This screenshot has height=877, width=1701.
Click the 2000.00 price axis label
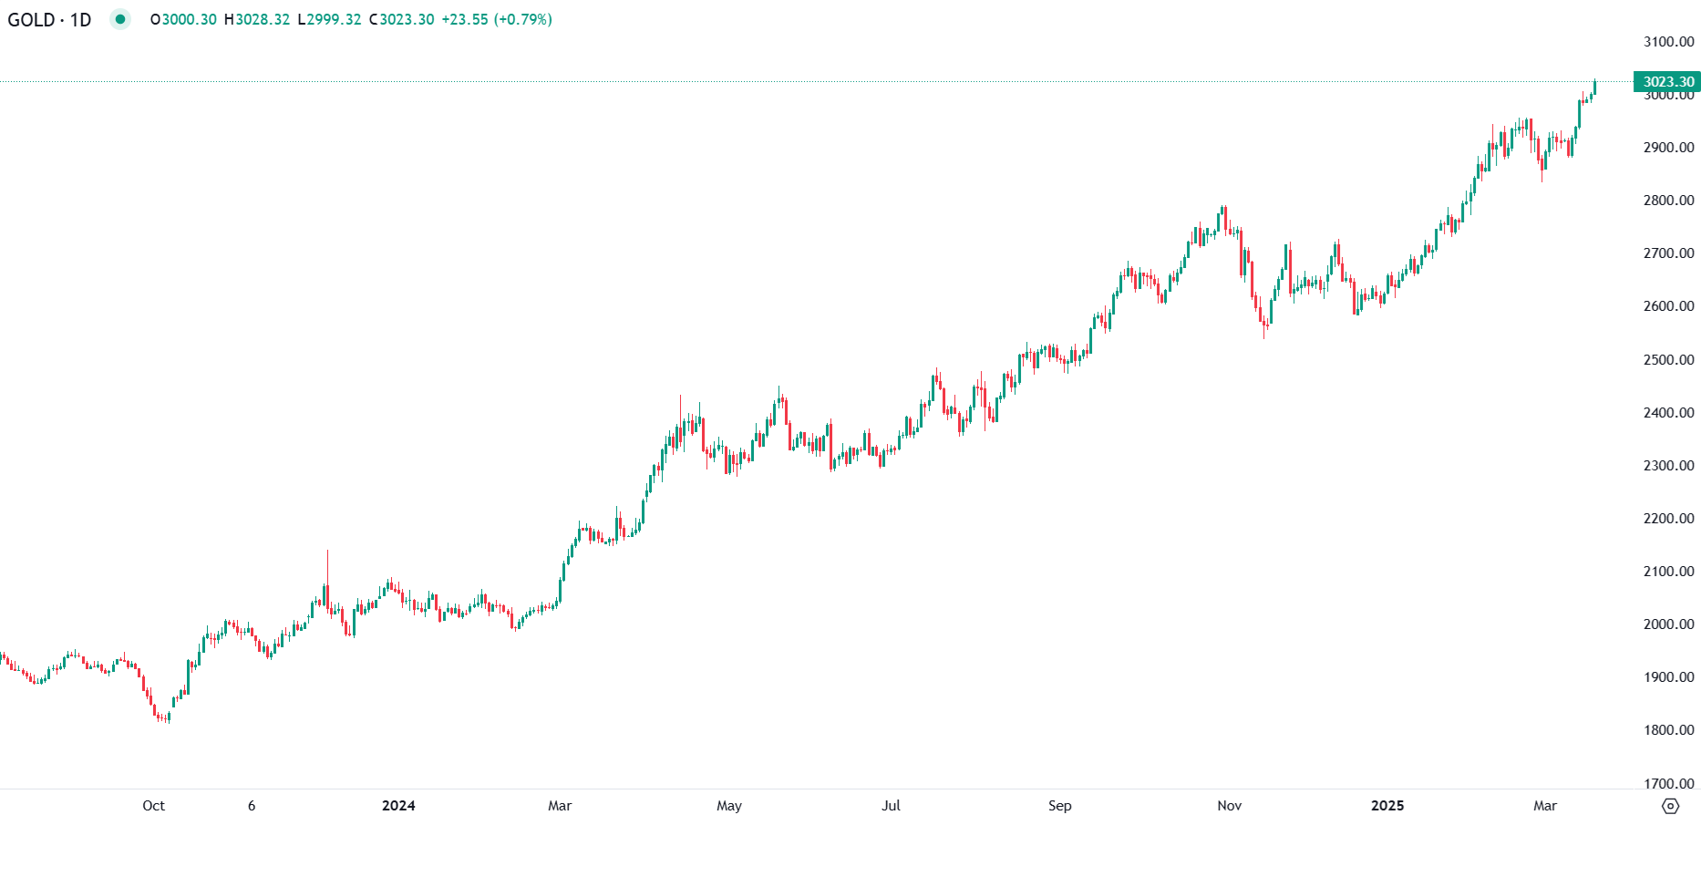tap(1668, 624)
